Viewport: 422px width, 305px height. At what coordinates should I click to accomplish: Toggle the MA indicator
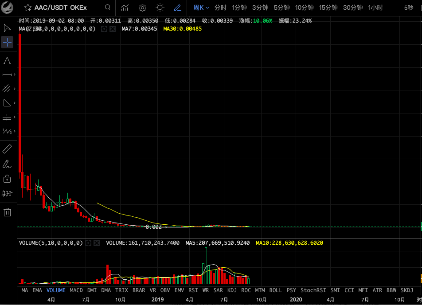[24, 290]
